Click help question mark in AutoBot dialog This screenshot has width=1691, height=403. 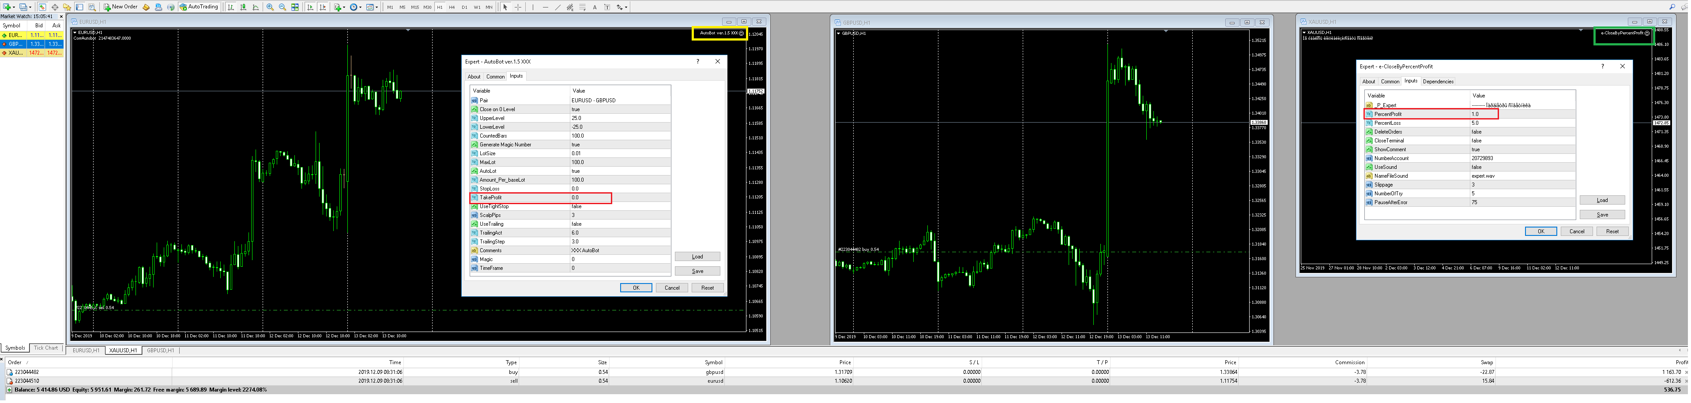[698, 61]
